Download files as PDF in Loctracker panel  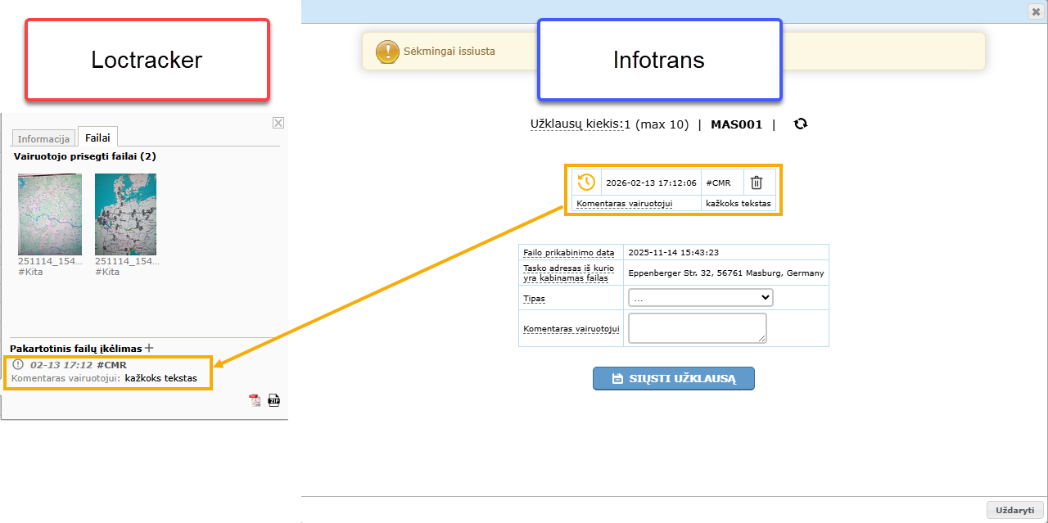(255, 400)
